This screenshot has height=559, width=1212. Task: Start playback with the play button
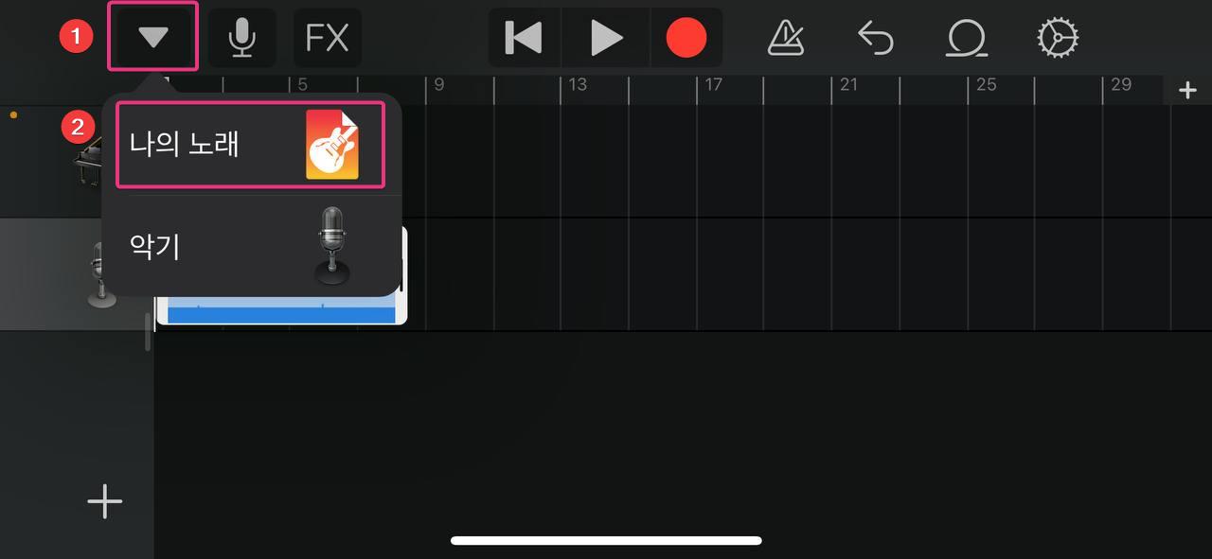[x=606, y=38]
